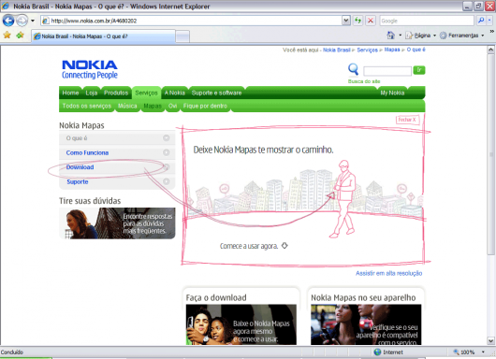
Task: Select the Nokia Brasil - Nokia Mapas tab
Action: (x=103, y=36)
